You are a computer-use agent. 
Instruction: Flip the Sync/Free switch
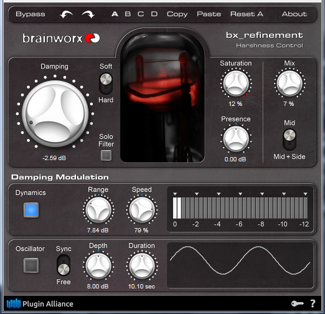tap(64, 265)
